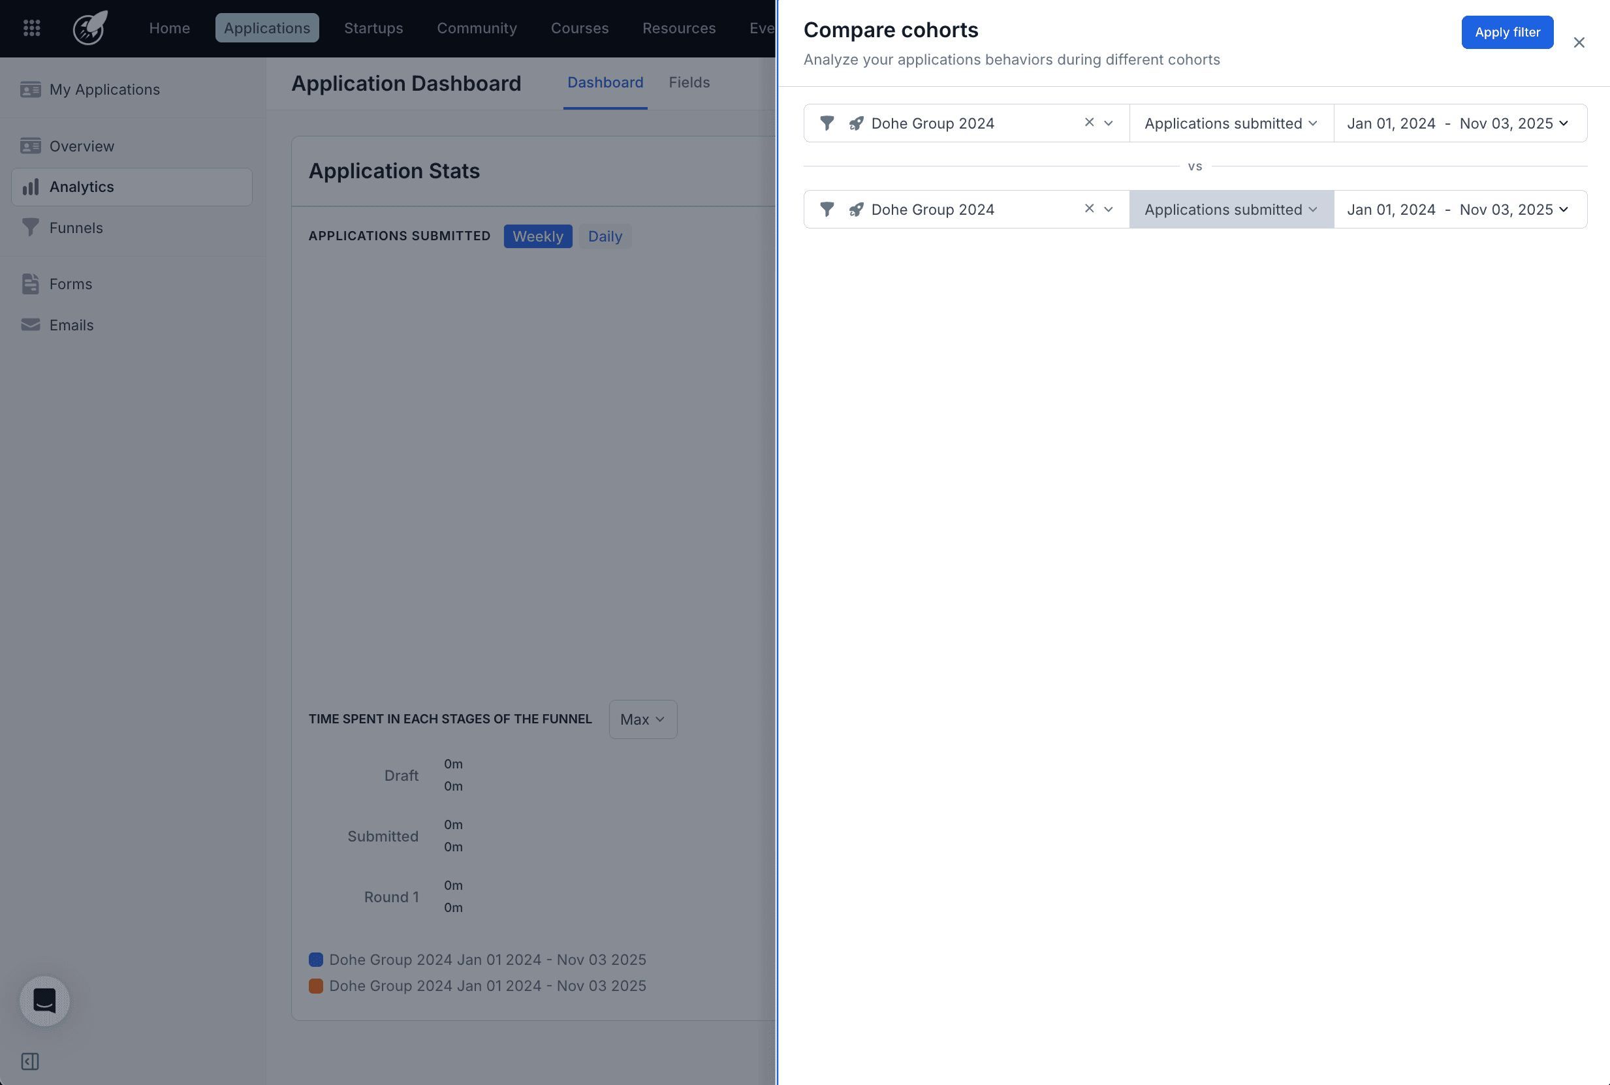
Task: Open the chat support widget icon
Action: (45, 1001)
